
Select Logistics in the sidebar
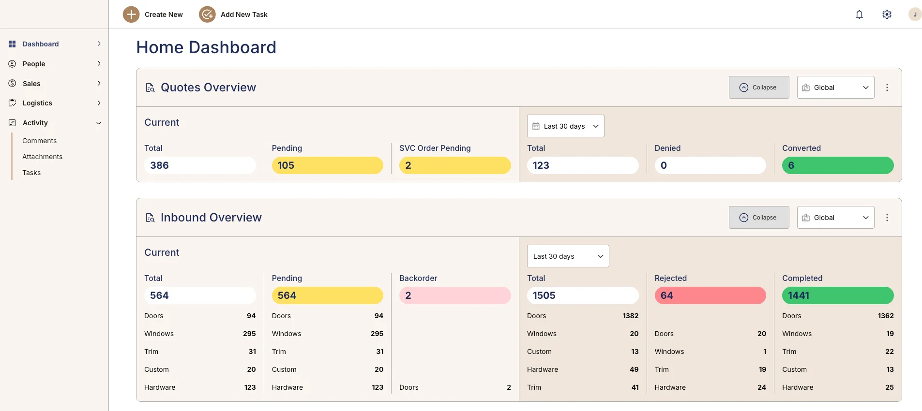37,103
